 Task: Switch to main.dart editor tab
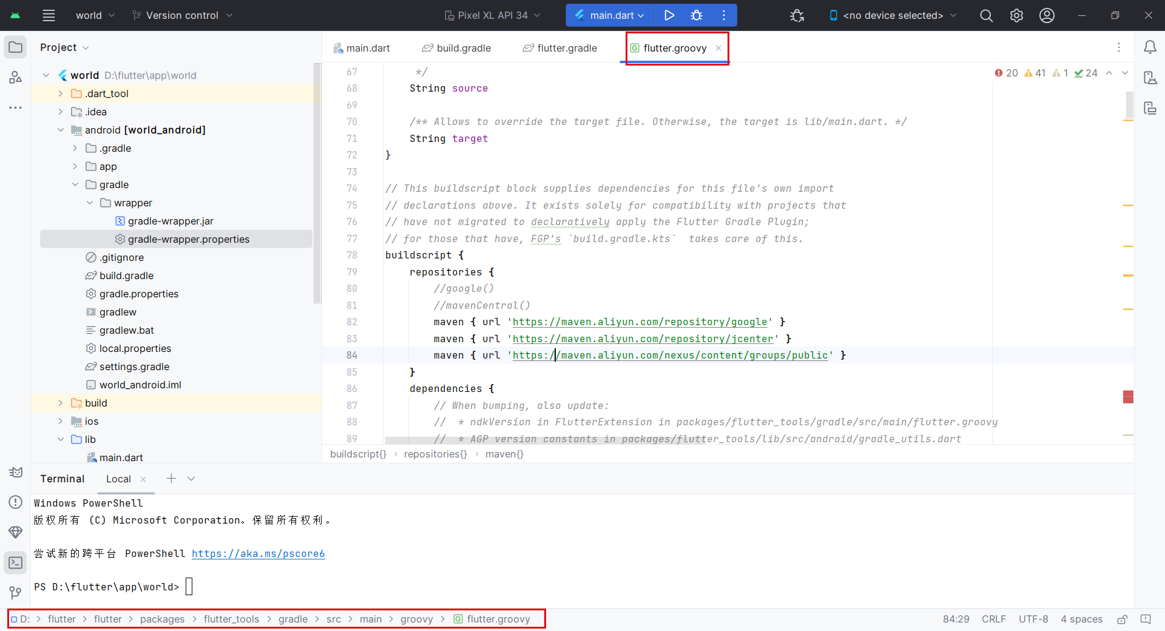[362, 48]
